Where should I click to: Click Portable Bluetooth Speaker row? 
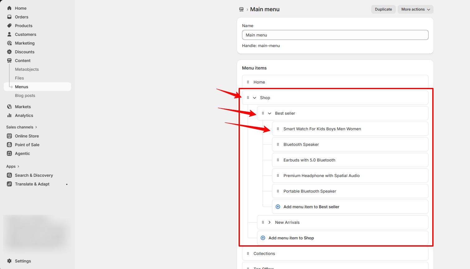350,191
